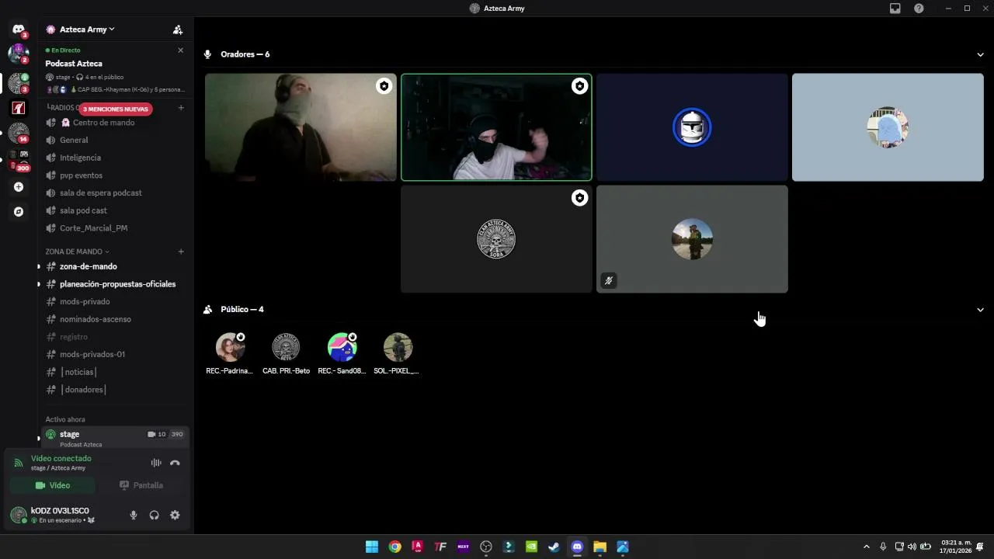Open Discover servers compass icon

(19, 211)
